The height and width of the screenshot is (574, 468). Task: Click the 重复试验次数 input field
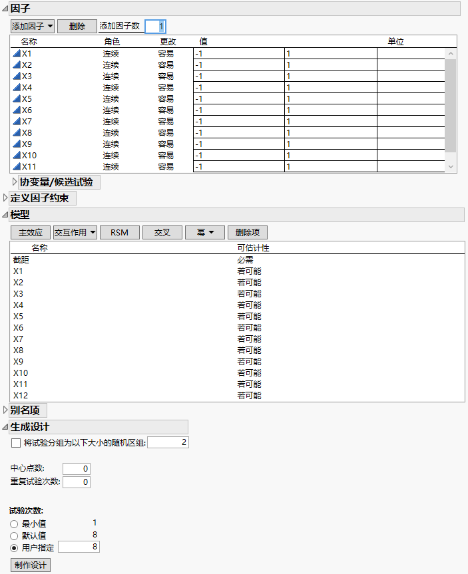(77, 482)
